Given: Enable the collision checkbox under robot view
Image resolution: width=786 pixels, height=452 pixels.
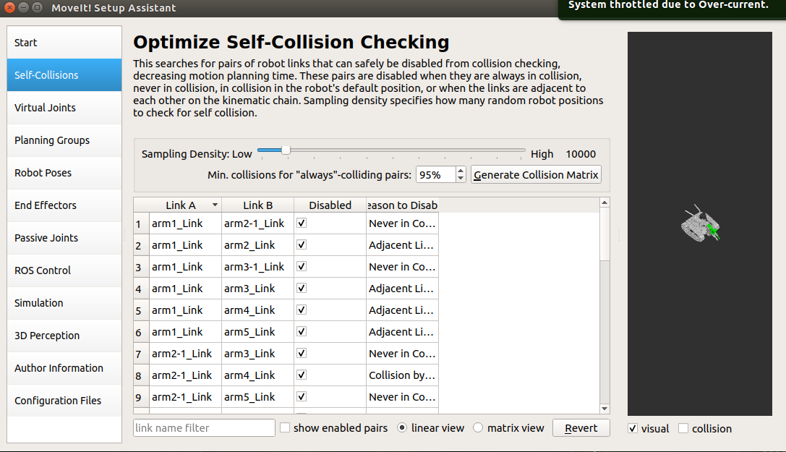Looking at the screenshot, I should click(683, 428).
